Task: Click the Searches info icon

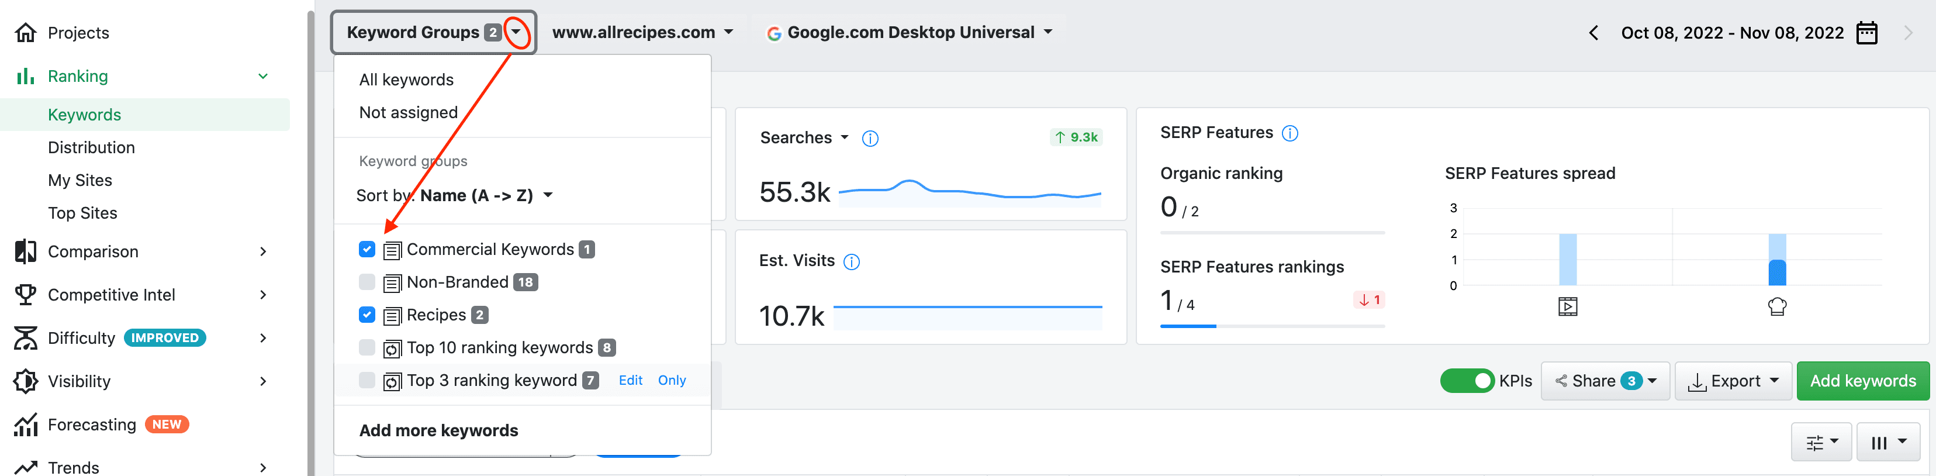Action: [x=870, y=139]
